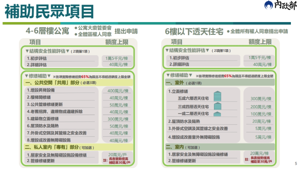Click the 5.建築物立面修繕 row
The height and width of the screenshot is (171, 299).
coord(43,119)
